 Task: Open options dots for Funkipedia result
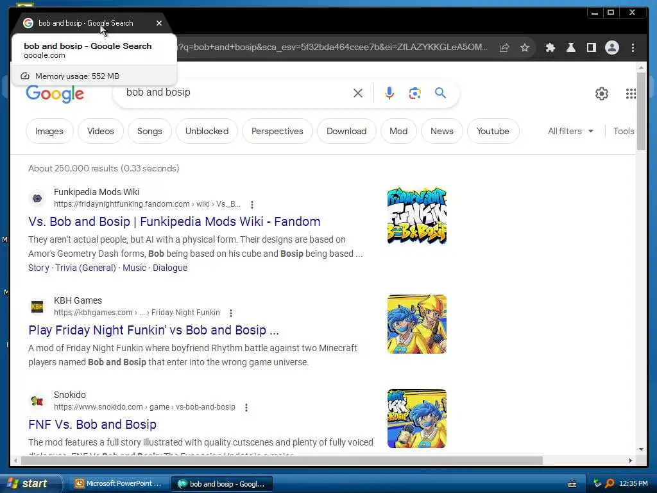[x=252, y=205]
